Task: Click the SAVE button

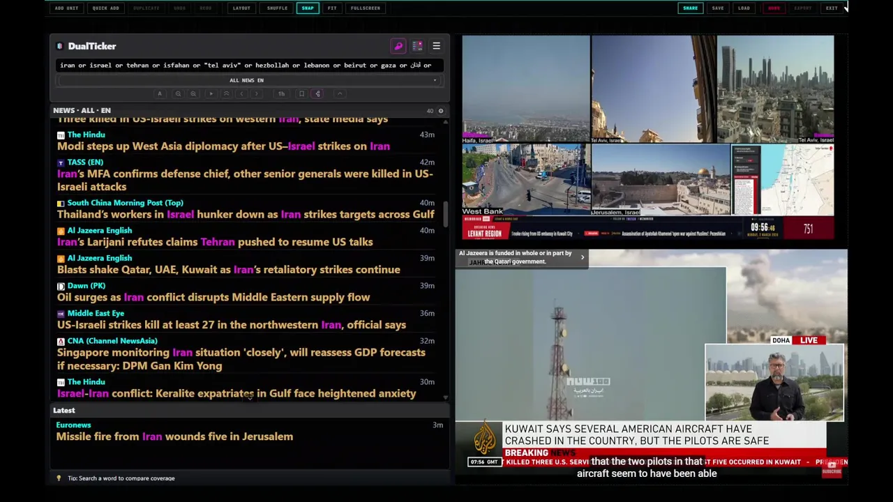Action: (718, 8)
